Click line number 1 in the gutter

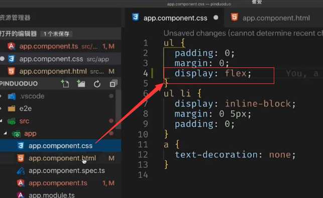pyautogui.click(x=146, y=43)
